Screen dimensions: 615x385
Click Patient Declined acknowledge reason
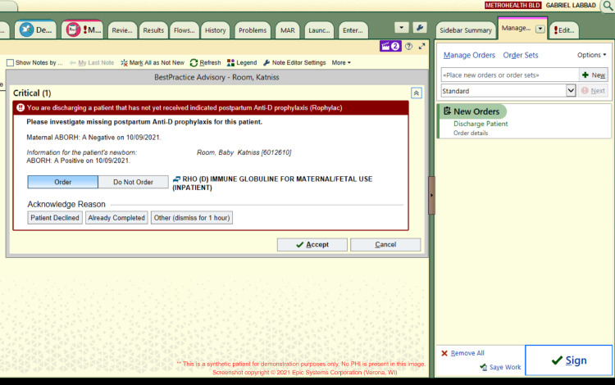(x=55, y=218)
